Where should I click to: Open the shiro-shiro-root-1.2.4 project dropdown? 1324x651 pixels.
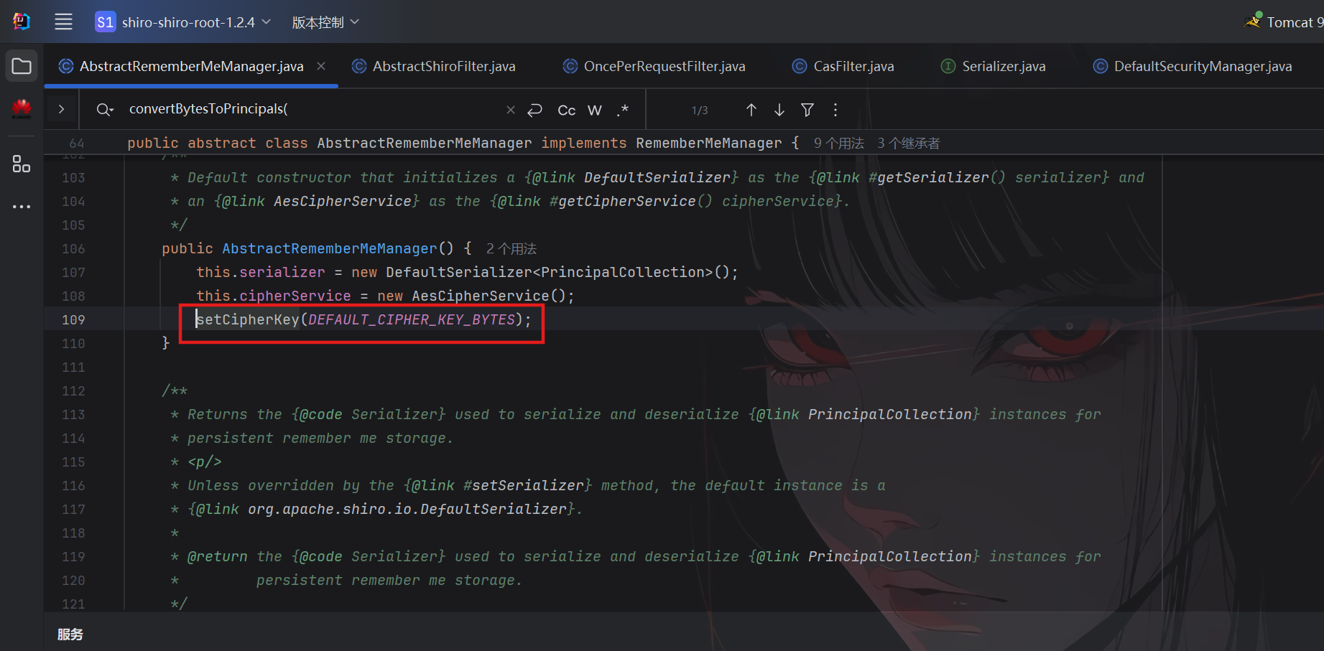(x=196, y=22)
